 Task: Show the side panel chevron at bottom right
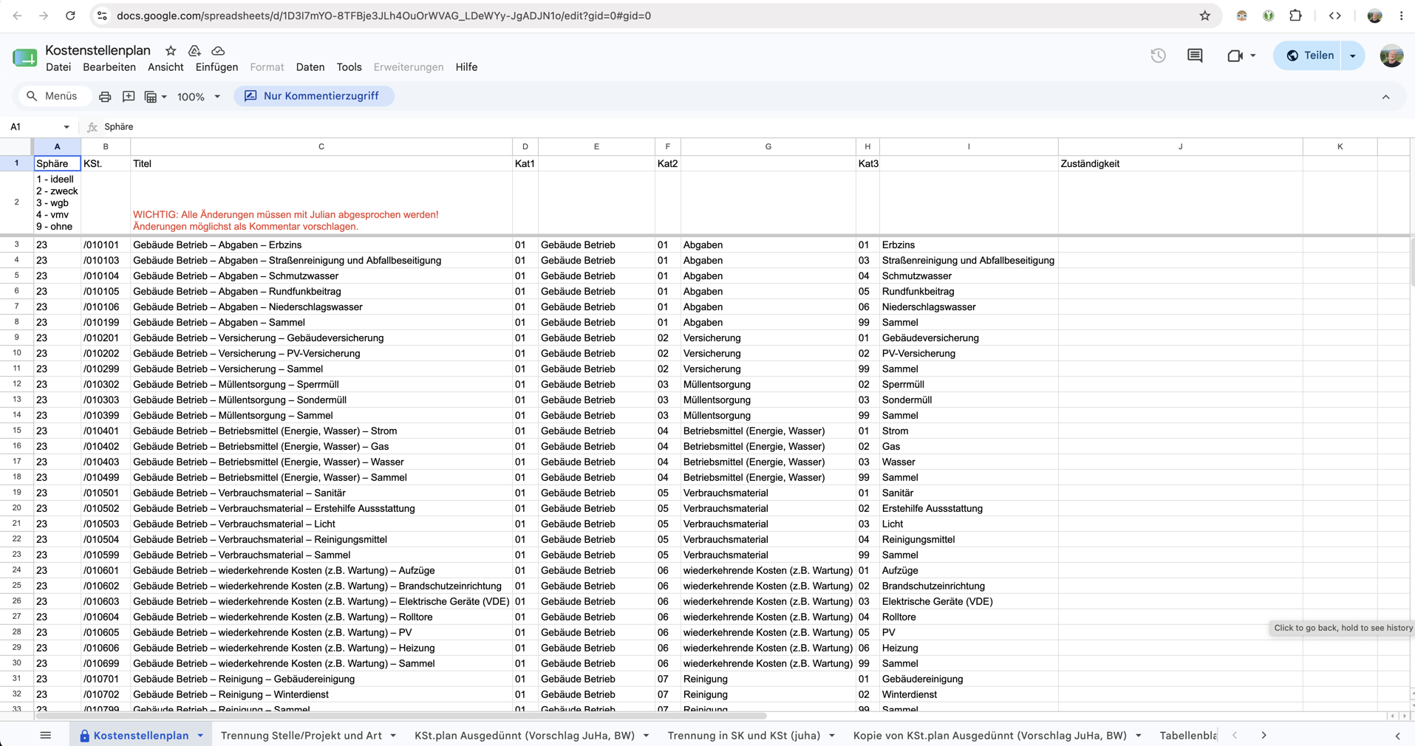click(x=1397, y=736)
